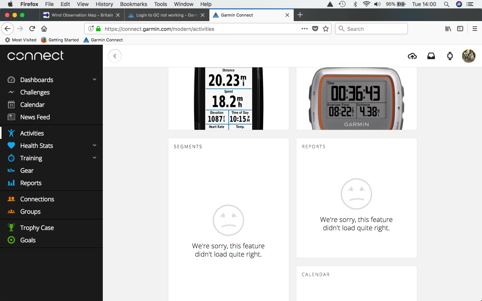Click the upload cloud icon

coord(412,56)
